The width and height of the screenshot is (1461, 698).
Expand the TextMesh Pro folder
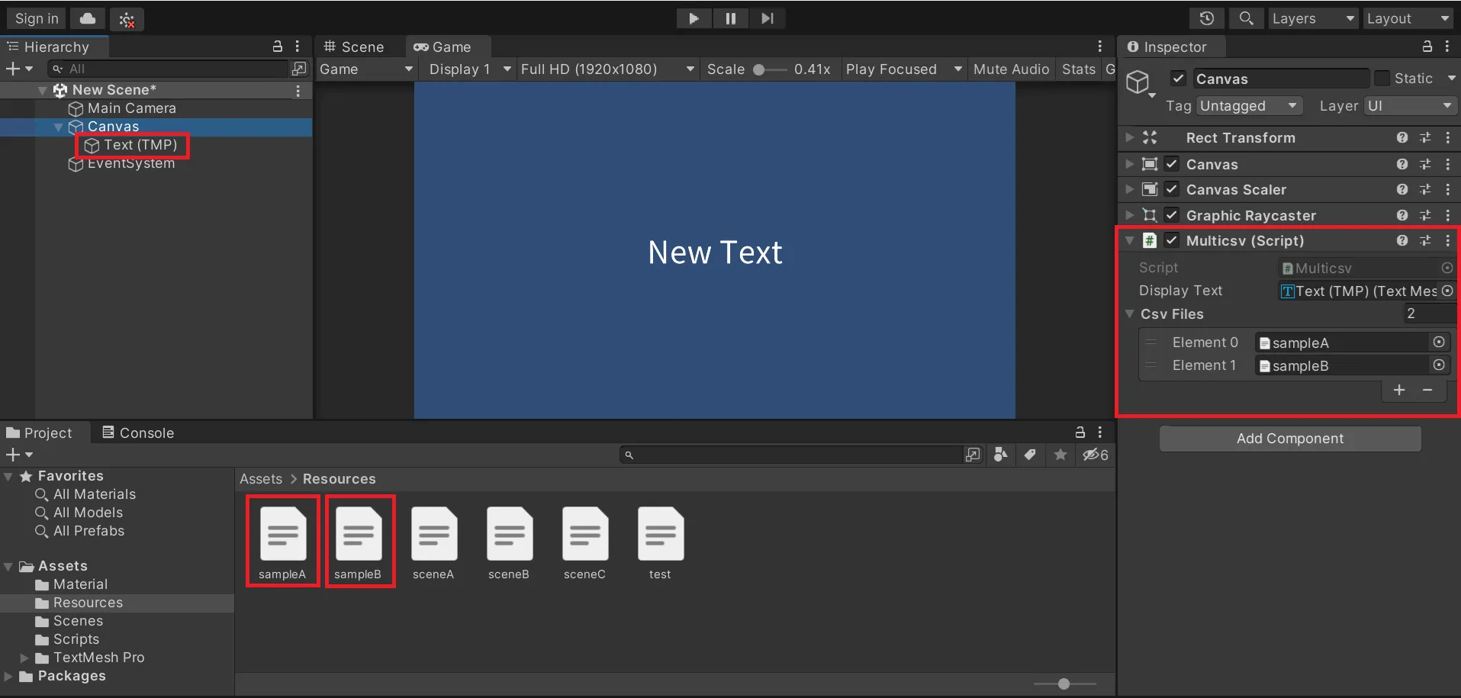(24, 658)
